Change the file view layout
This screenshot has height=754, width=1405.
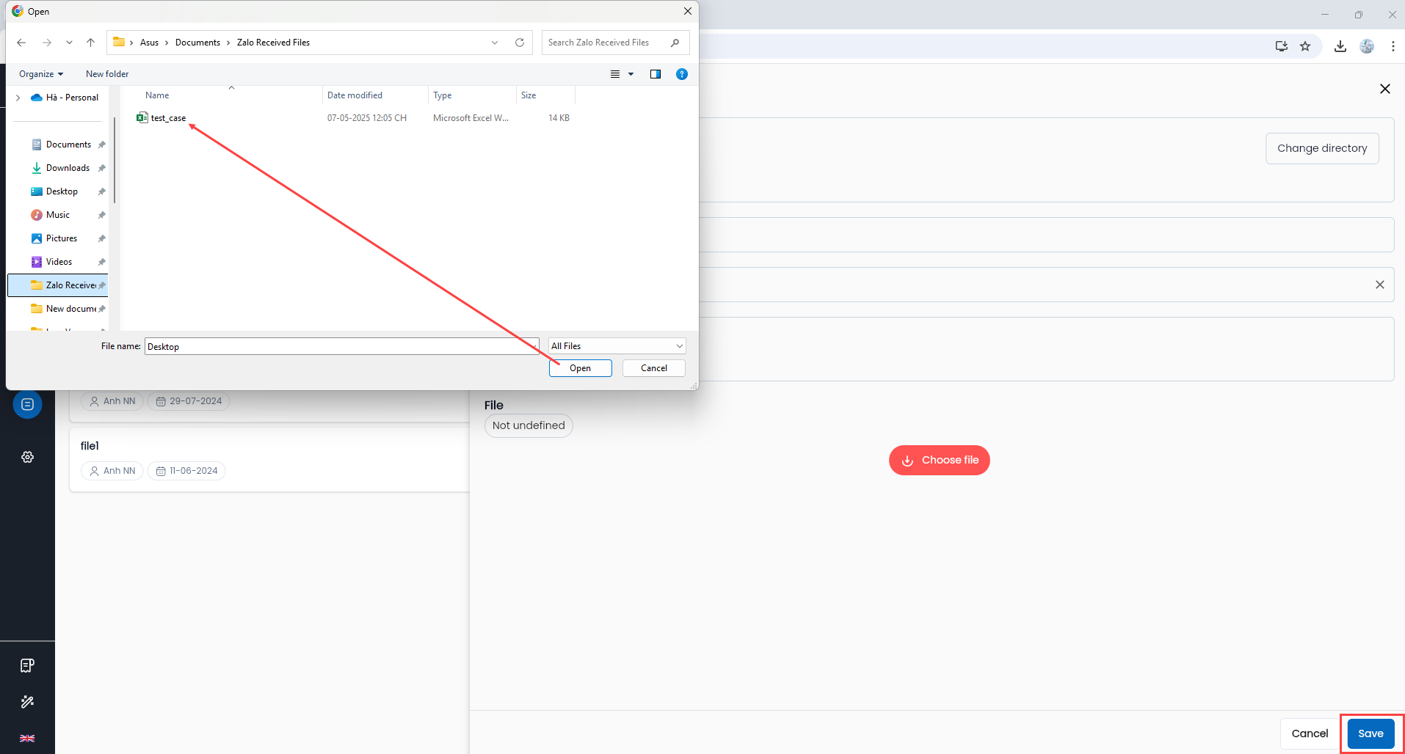point(615,74)
